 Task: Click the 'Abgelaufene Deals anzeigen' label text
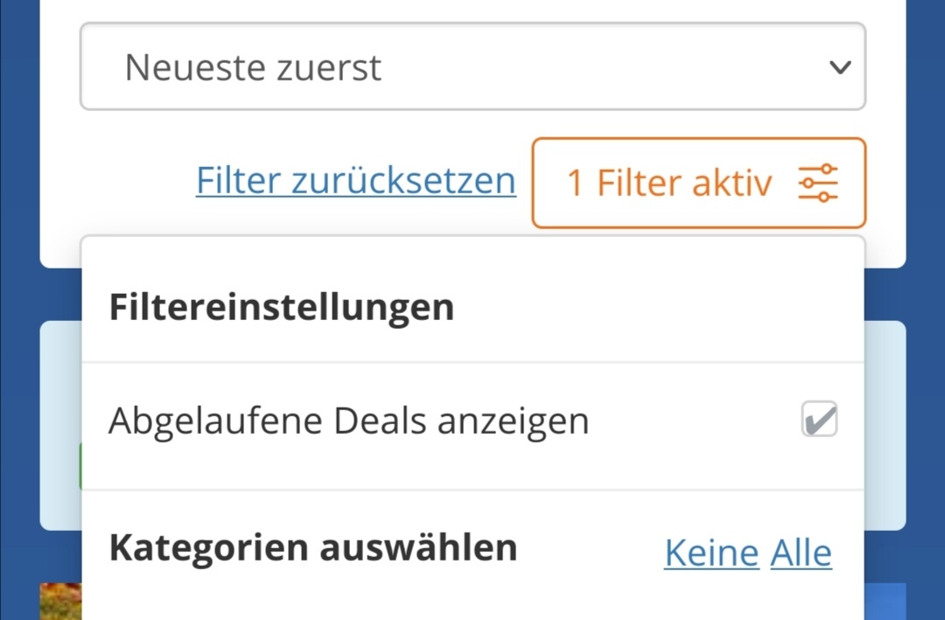[x=349, y=421]
